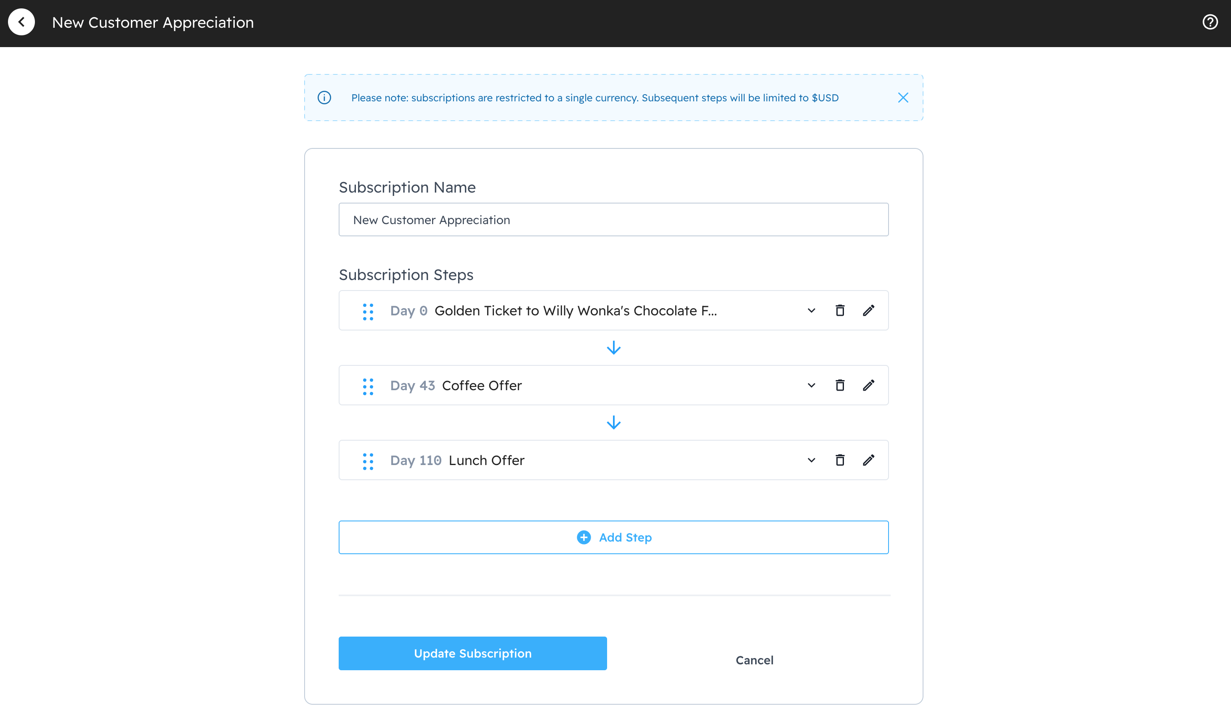Screen dimensions: 1231x719
Task: Delete the Golden Ticket Day 0 step
Action: pos(840,310)
